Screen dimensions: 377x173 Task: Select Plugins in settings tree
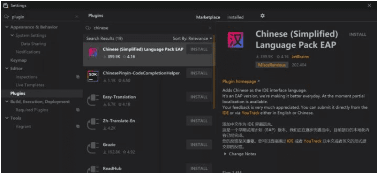point(18,93)
